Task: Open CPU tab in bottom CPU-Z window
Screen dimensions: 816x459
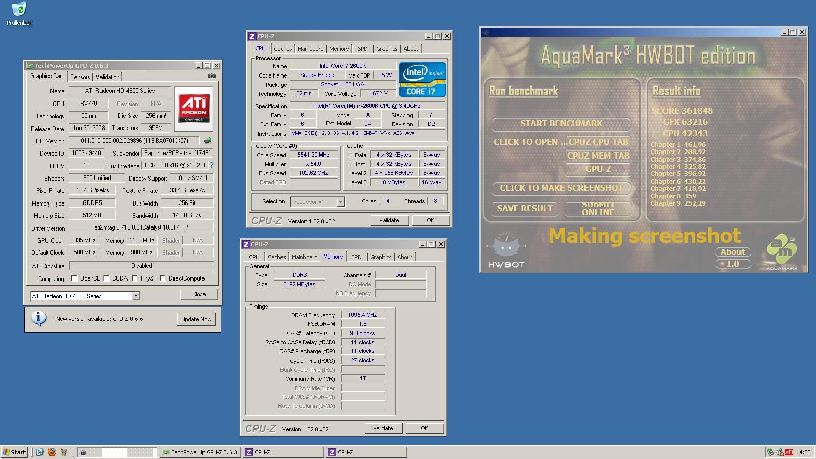Action: point(254,257)
